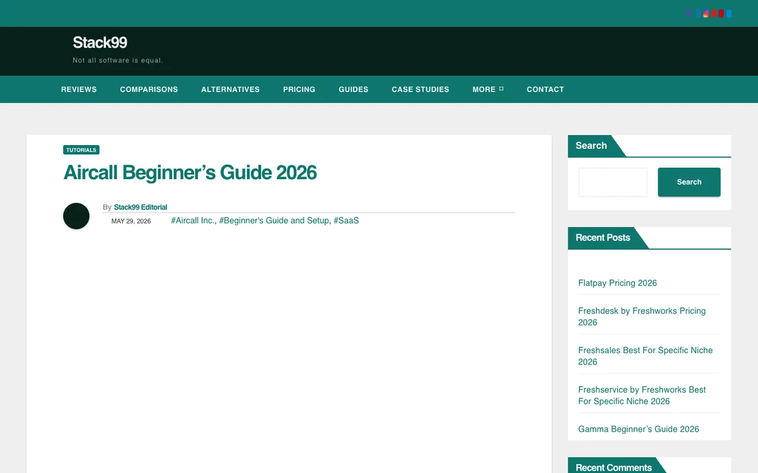Click into the sidebar search field
The image size is (758, 473).
point(613,182)
